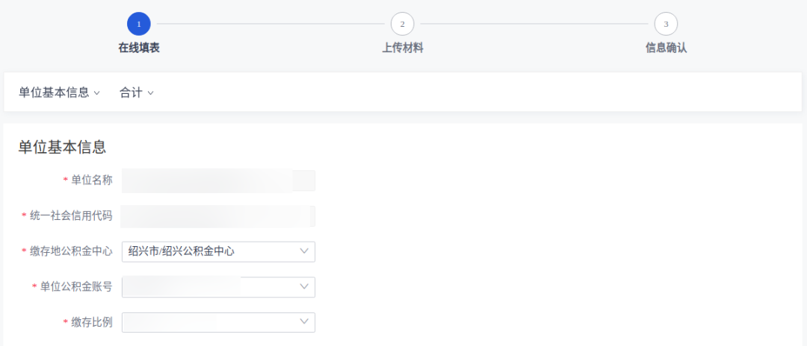The width and height of the screenshot is (807, 346).
Task: Click the step 2 circle icon
Action: click(402, 24)
